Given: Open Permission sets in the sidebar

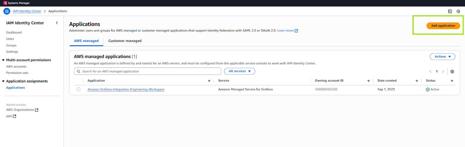Looking at the screenshot, I should (x=17, y=73).
